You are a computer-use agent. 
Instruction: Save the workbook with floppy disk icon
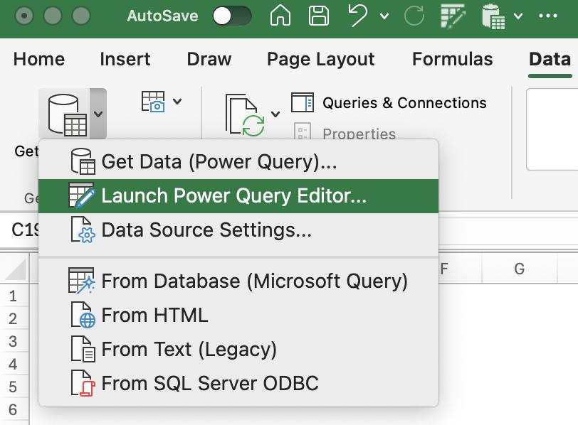point(318,16)
